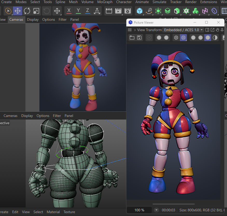Click rendered jester image in Picture Viewer
Viewport: 227px width, 216px height.
174,122
